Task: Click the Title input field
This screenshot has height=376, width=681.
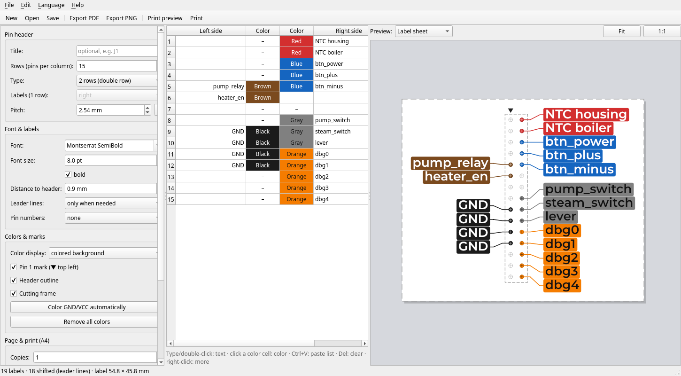Action: coord(117,51)
